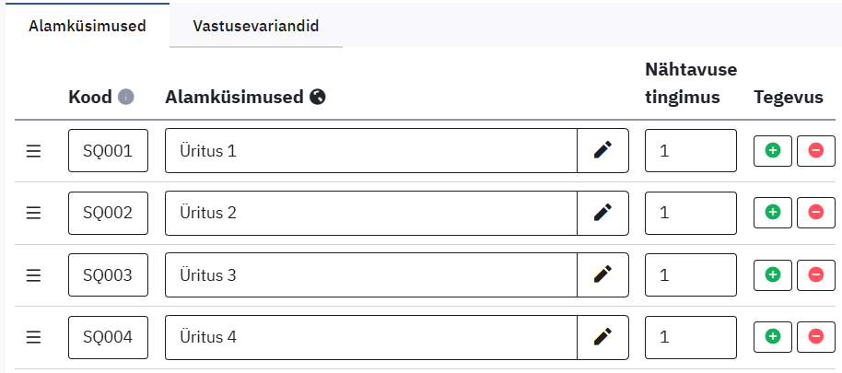Click the Nähtavuse tingimus field for SQ003

coord(690,274)
